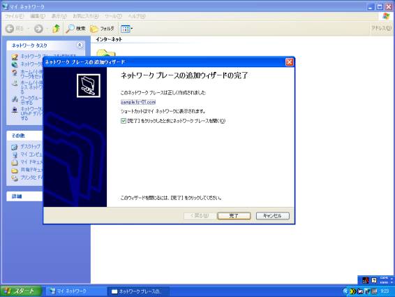Click the add network place task icon
This screenshot has width=395, height=297.
[15, 57]
